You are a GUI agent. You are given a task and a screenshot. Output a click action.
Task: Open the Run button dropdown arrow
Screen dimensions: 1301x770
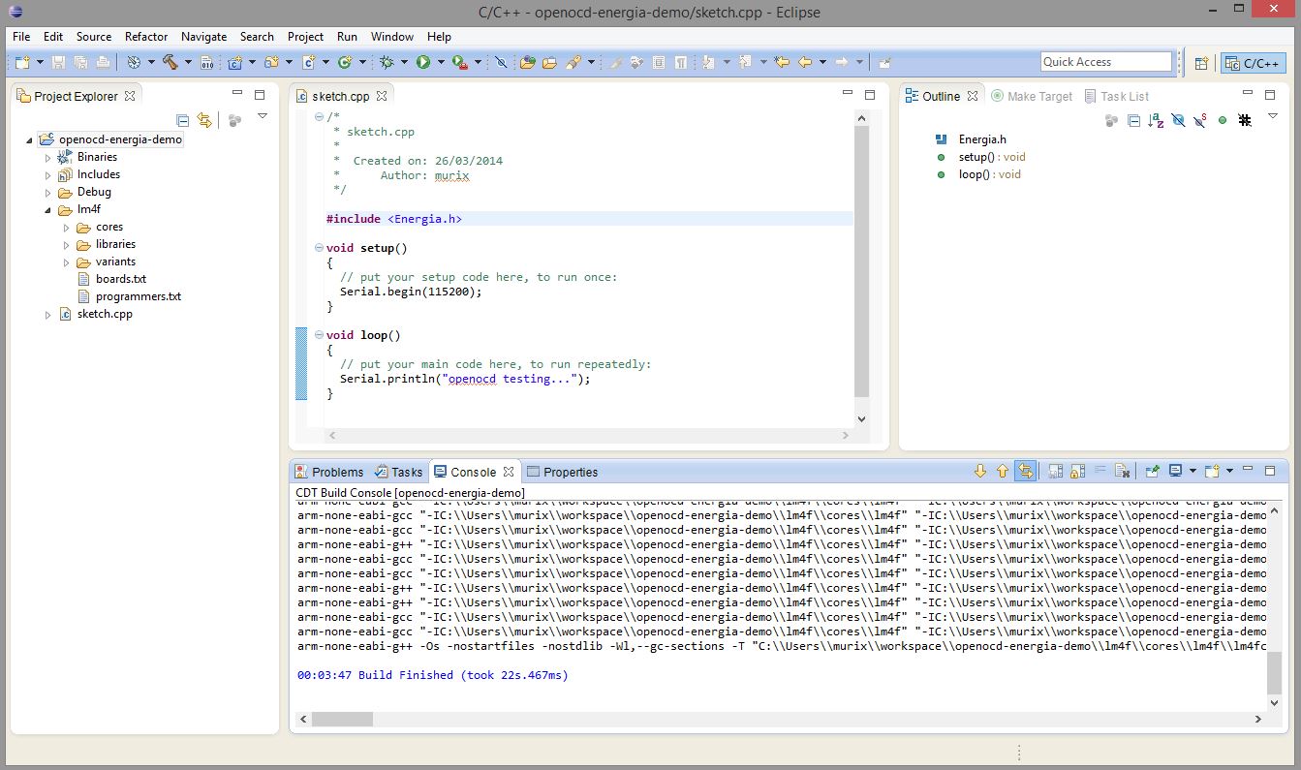pyautogui.click(x=440, y=62)
